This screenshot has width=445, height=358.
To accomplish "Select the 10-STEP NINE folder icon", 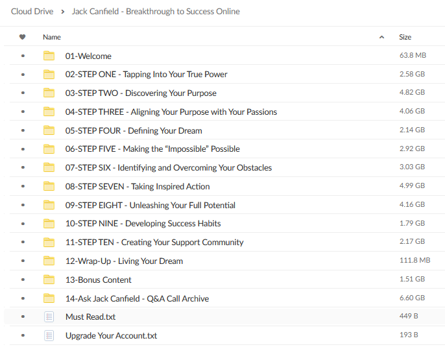I will coord(49,224).
